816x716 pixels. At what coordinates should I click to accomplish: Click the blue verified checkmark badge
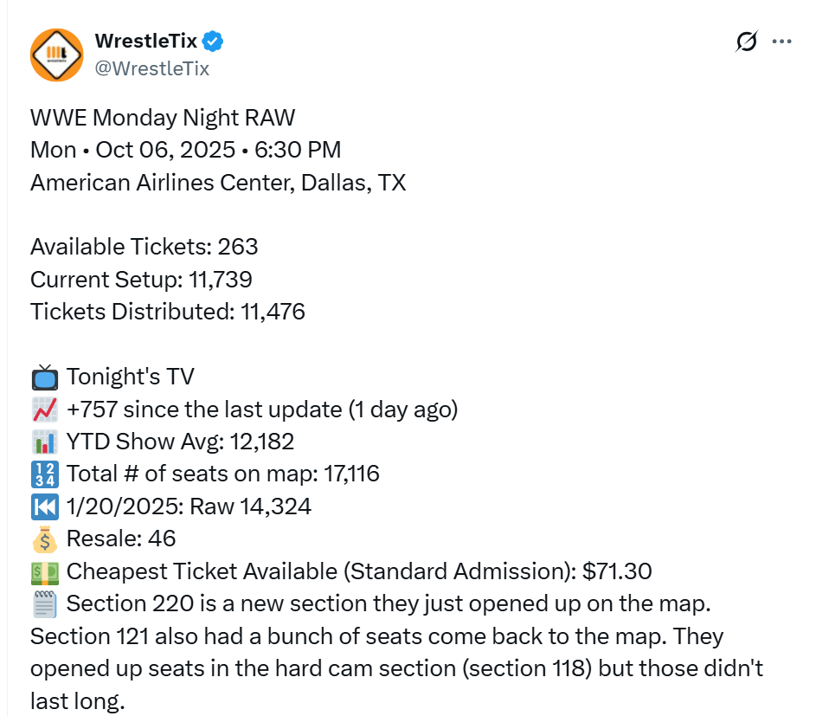tap(214, 41)
